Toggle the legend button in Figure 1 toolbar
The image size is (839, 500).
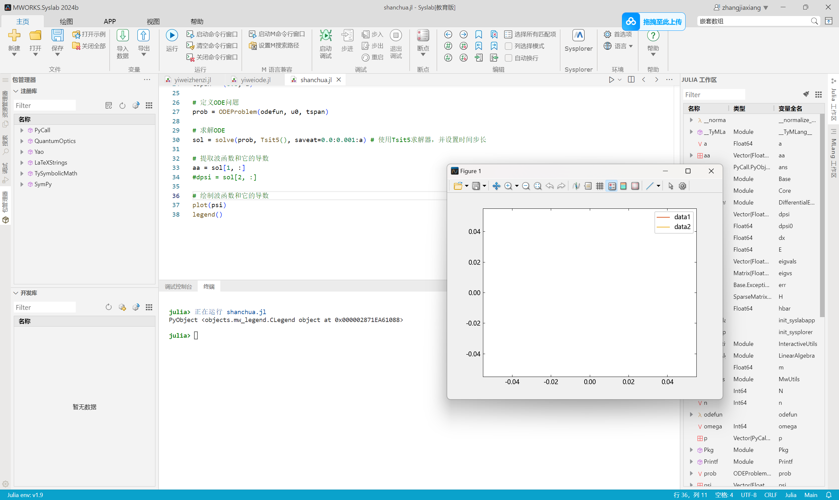point(612,186)
